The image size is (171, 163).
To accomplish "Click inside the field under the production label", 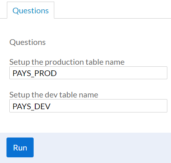I will point(88,73).
